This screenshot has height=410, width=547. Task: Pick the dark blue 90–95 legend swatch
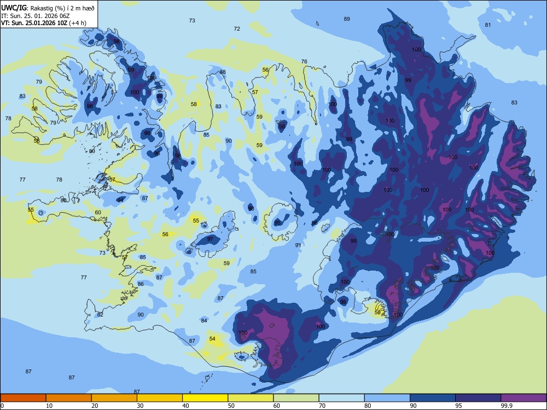tap(433, 398)
